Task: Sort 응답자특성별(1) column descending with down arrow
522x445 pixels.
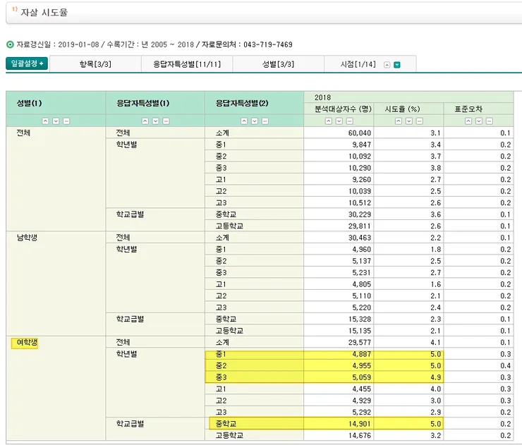Action: (x=155, y=121)
